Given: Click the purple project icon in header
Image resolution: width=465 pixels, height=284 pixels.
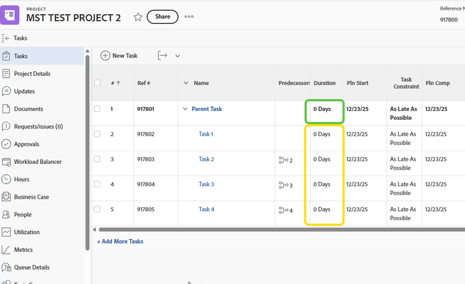Looking at the screenshot, I should click(10, 14).
